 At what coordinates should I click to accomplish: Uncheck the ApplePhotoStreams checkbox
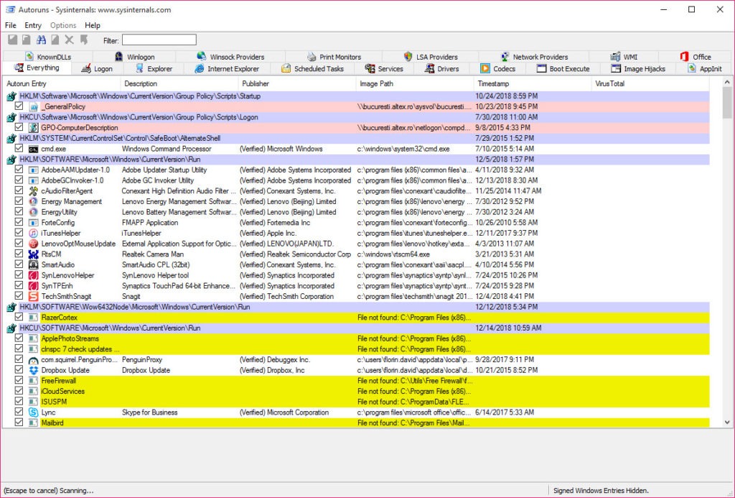[19, 338]
